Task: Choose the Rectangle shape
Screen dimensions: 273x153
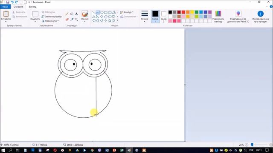Action: 106,12
